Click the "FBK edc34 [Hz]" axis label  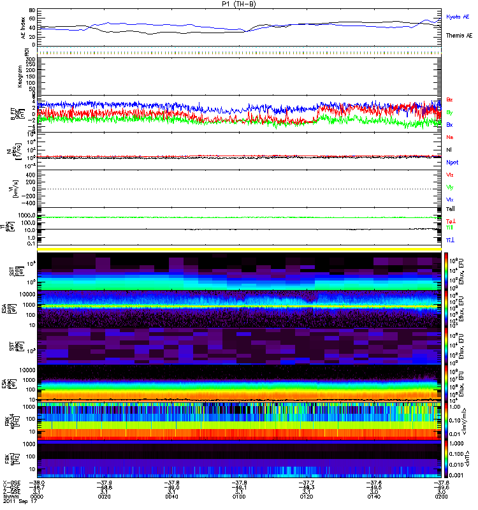11,421
